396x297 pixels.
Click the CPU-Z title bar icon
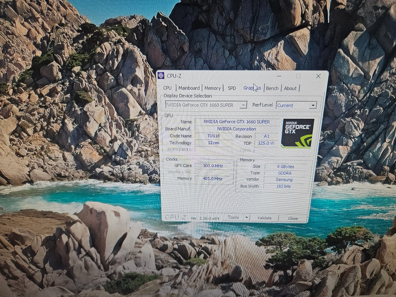click(x=161, y=76)
